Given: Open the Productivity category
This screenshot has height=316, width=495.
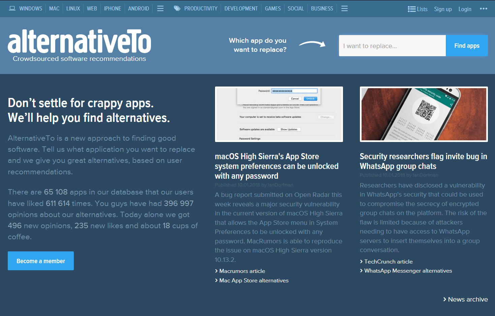Looking at the screenshot, I should [201, 8].
